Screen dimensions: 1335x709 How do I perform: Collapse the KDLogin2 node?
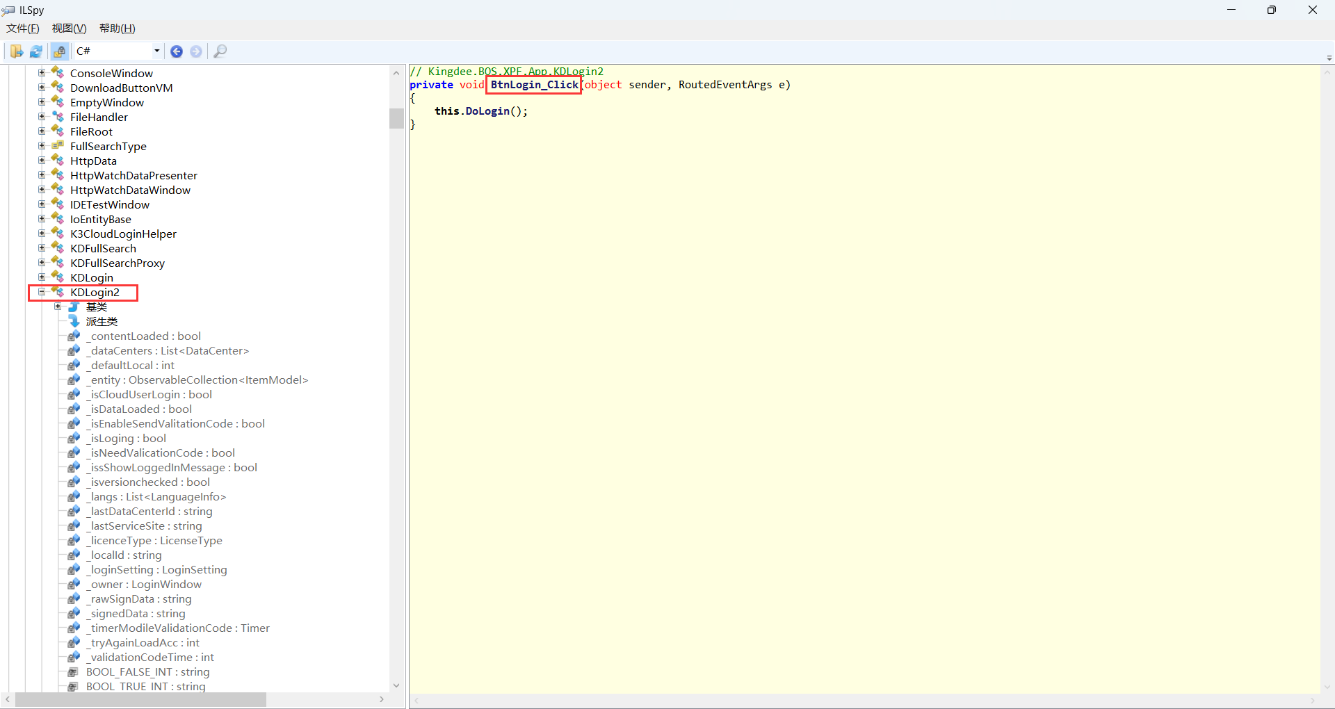[42, 292]
